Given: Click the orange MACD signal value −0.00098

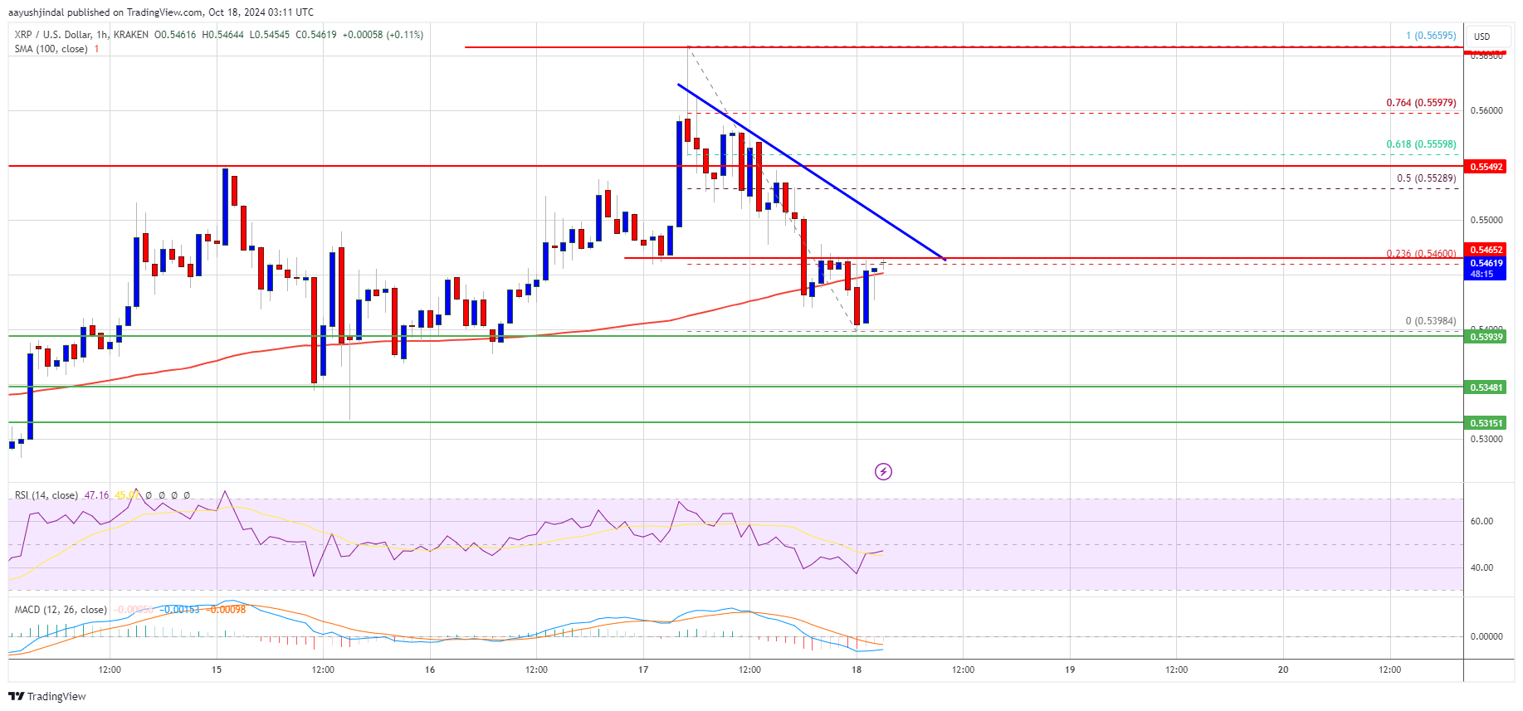Looking at the screenshot, I should pos(227,610).
